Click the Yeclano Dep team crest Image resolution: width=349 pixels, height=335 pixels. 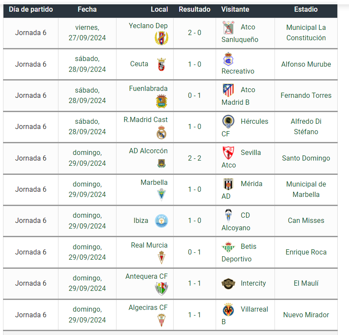[x=162, y=38]
